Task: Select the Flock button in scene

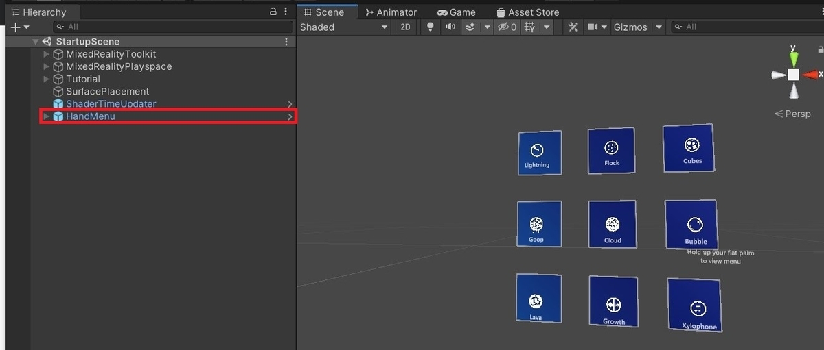Action: tap(611, 150)
